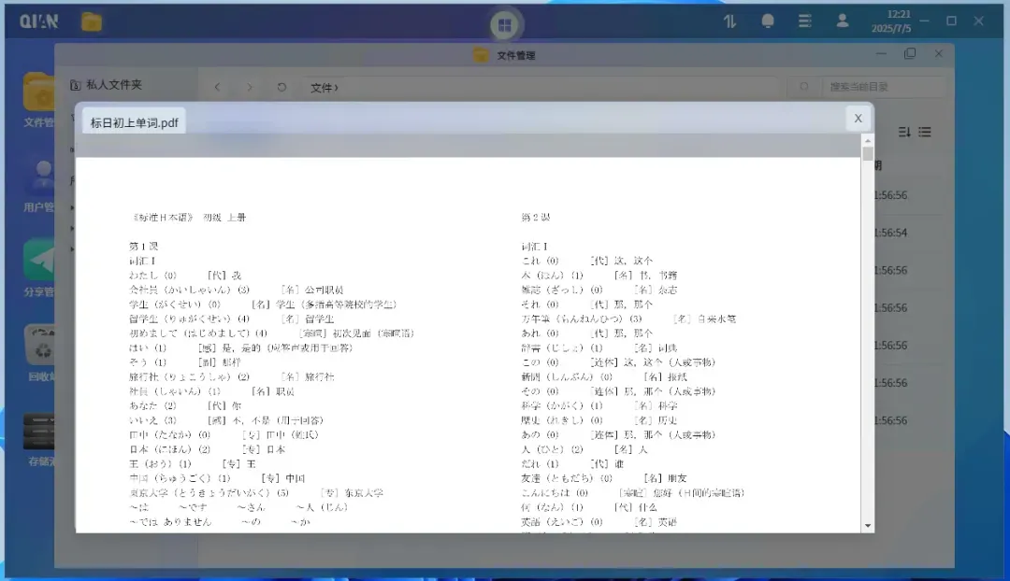Image resolution: width=1010 pixels, height=581 pixels.
Task: Open the notification bell
Action: (767, 21)
